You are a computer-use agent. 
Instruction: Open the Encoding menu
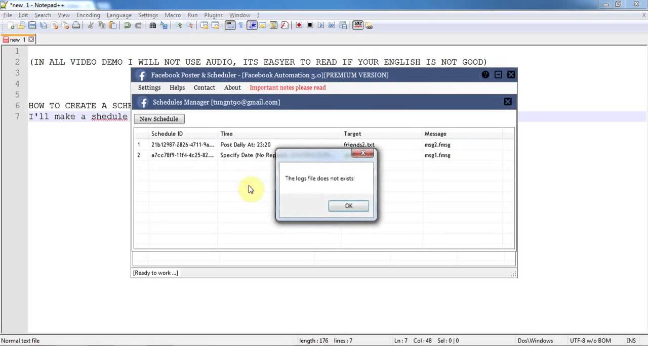tap(88, 15)
